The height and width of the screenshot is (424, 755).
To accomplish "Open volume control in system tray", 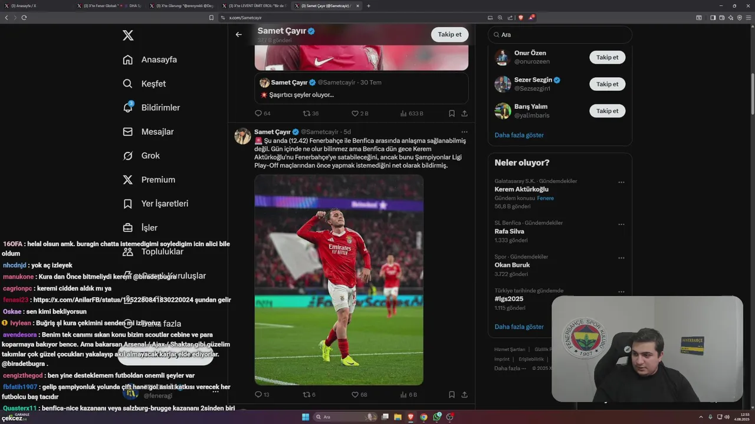I will [x=727, y=417].
